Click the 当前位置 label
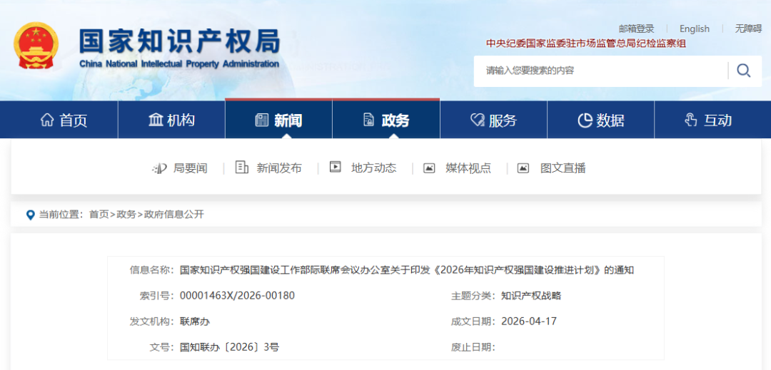The height and width of the screenshot is (370, 771). (61, 215)
